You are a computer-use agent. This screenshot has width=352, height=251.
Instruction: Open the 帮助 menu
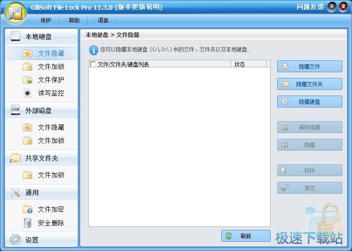coord(74,20)
